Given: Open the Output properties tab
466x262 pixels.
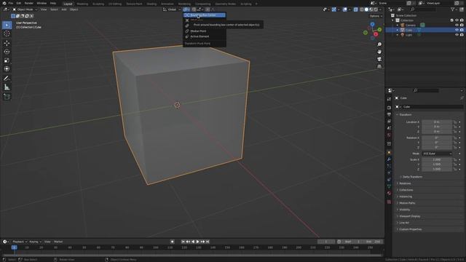Looking at the screenshot, I should (389, 114).
